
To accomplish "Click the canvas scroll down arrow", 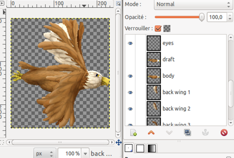I will click(118, 135).
